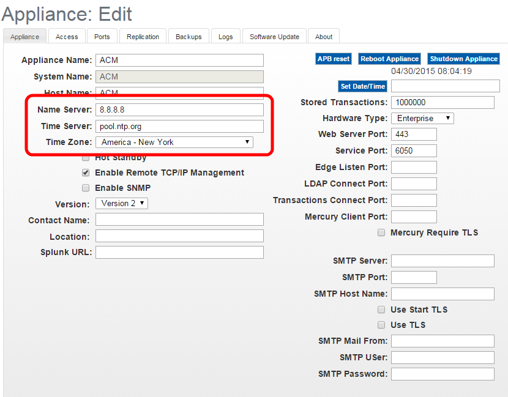Disable Enable Remote TCP/IP Management checkbox
508x397 pixels.
[x=86, y=173]
